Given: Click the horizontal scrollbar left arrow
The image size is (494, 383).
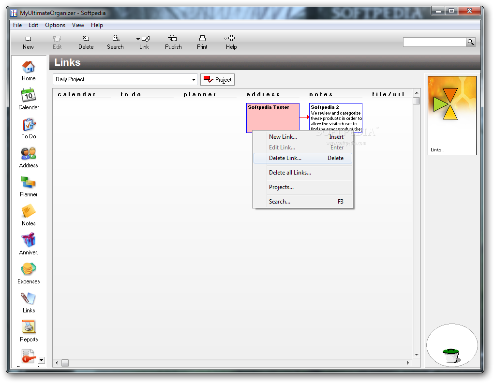Looking at the screenshot, I should coord(57,363).
